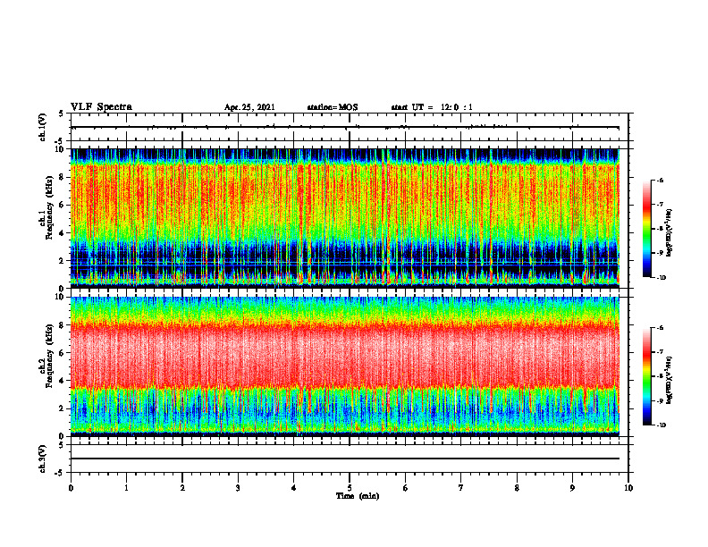
Task: Click the "VLF Spectra" plot title
Action: coord(101,107)
